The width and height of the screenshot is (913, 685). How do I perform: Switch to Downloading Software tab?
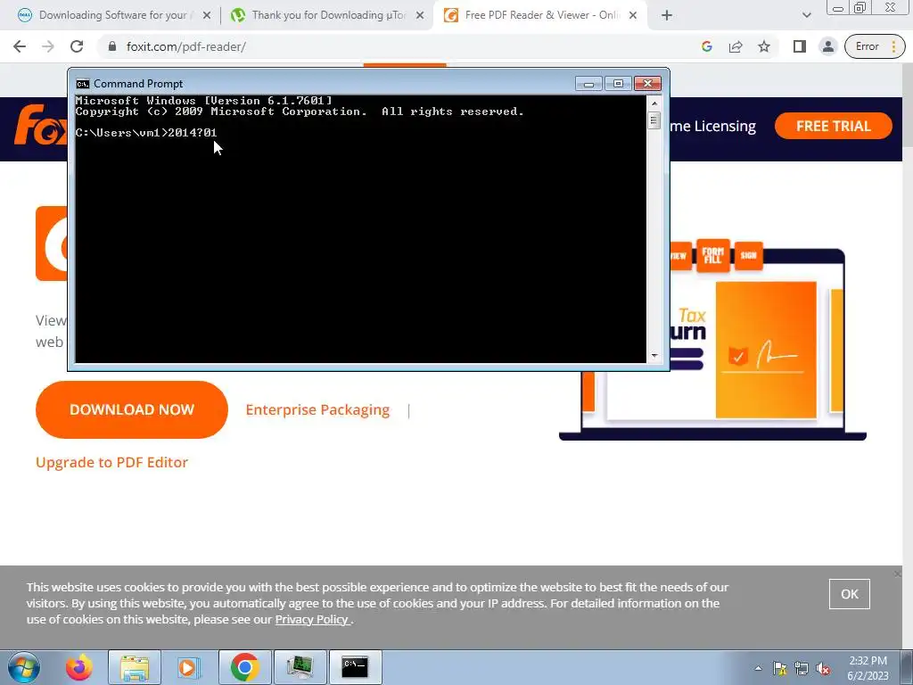click(x=112, y=15)
